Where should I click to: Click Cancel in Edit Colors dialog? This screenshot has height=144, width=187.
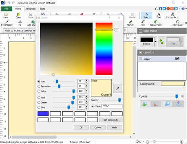[98, 127]
